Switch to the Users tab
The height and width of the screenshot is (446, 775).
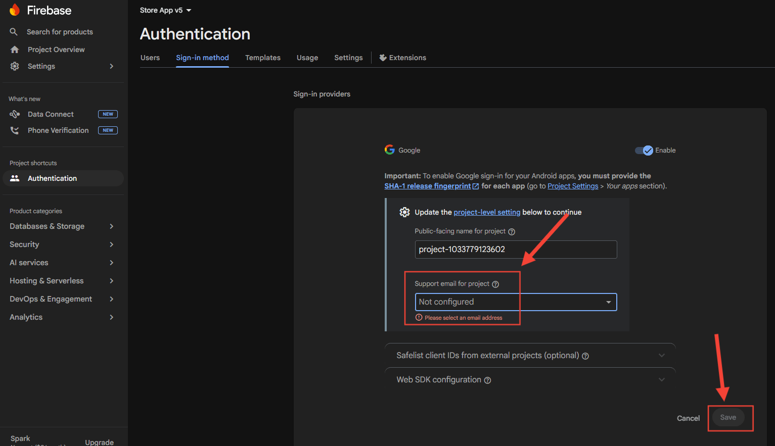click(150, 58)
